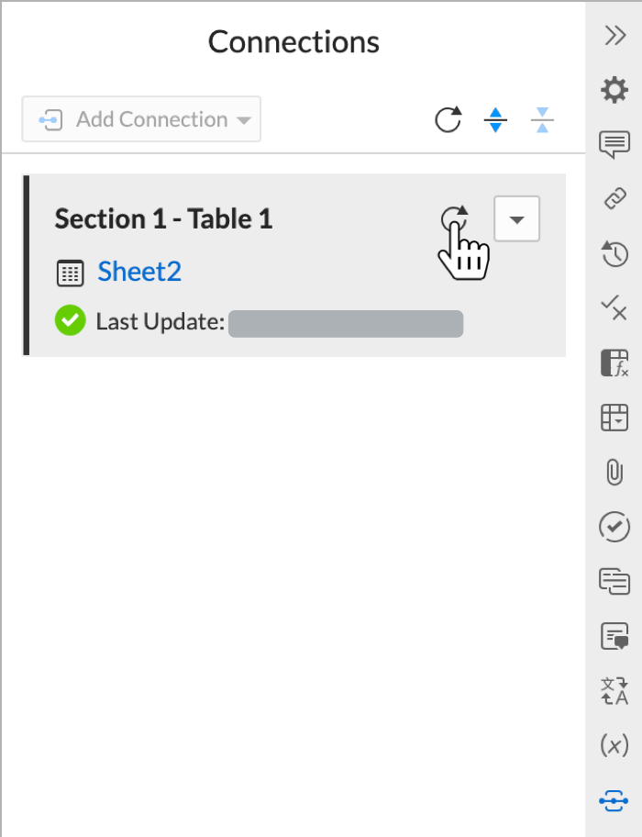Image resolution: width=642 pixels, height=837 pixels.
Task: Open the circled checkmark tasks panel
Action: (x=614, y=527)
